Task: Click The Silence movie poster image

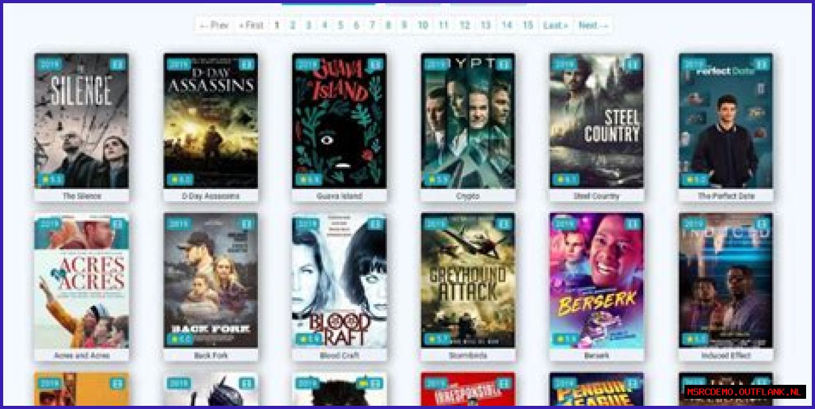Action: click(81, 121)
